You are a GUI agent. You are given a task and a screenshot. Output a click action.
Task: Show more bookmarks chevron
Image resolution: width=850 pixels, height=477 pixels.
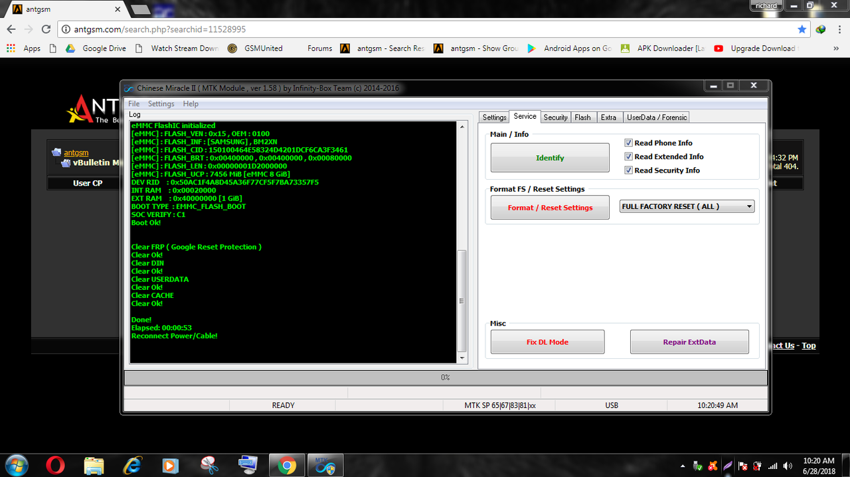[835, 48]
